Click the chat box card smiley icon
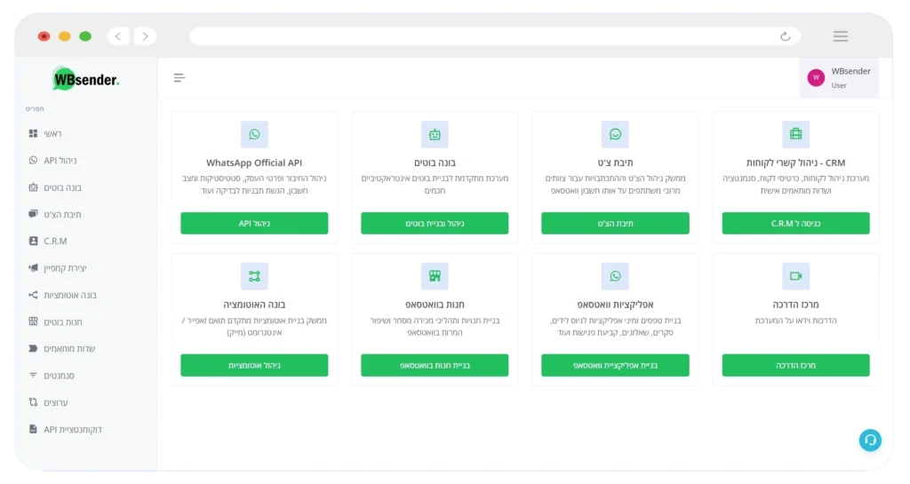Viewport: 910px width, 484px height. [615, 134]
